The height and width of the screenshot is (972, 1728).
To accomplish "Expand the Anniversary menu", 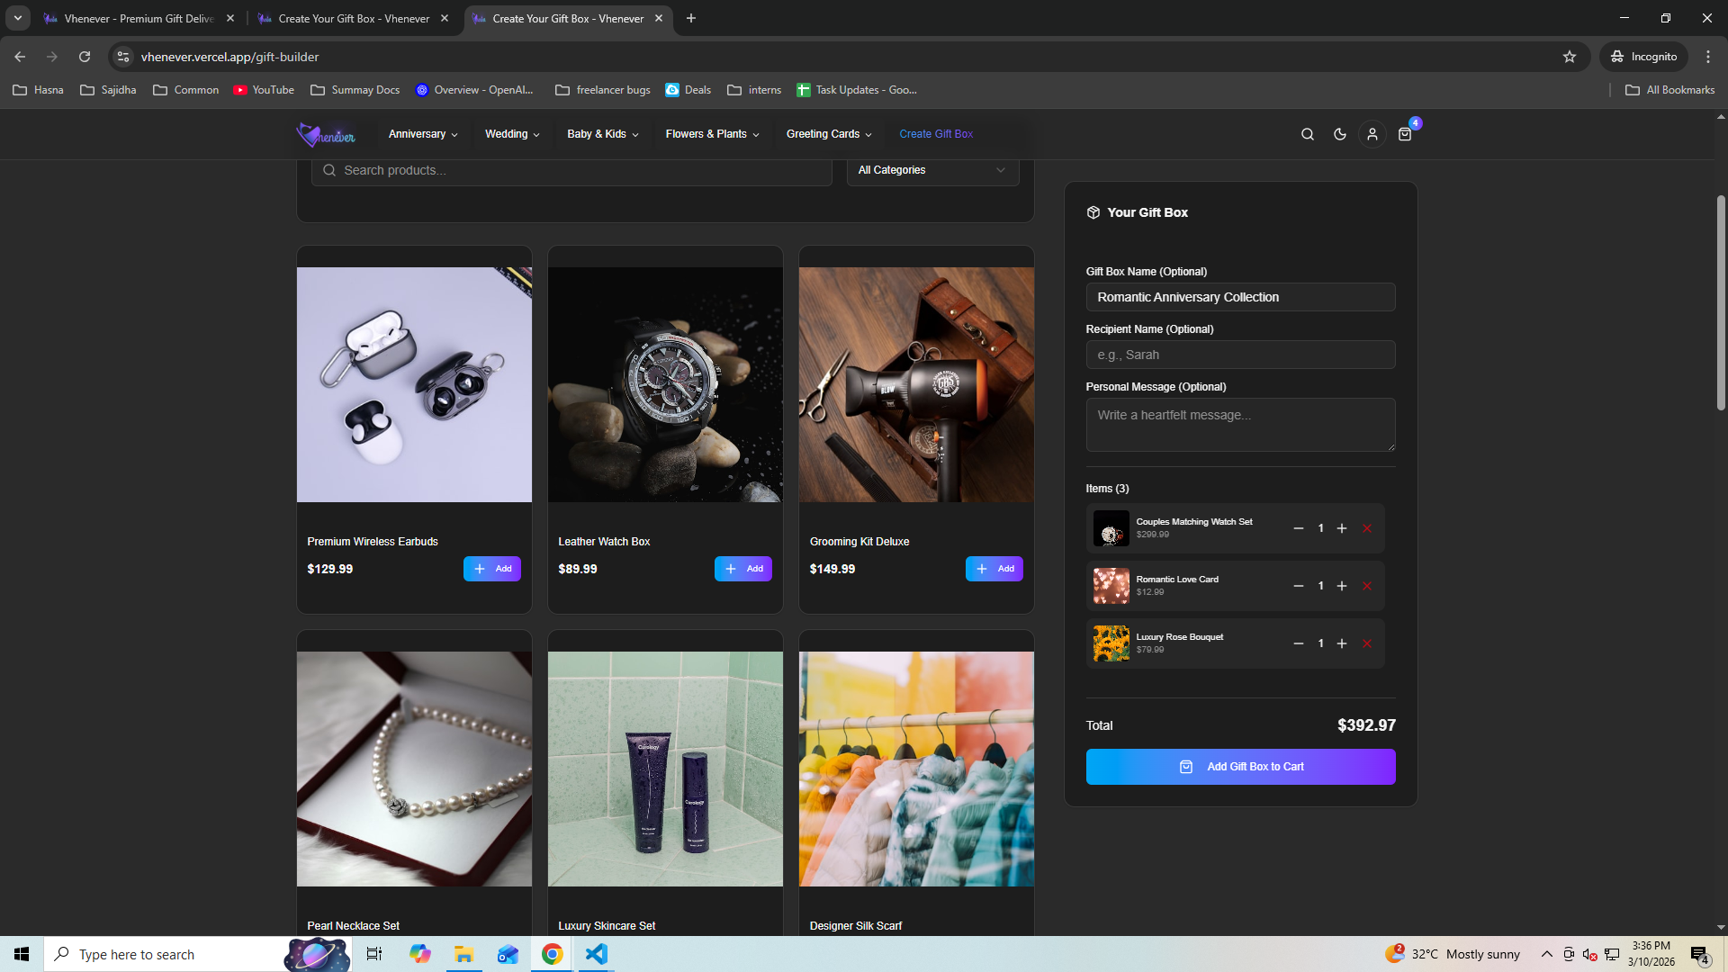I will (x=422, y=134).
